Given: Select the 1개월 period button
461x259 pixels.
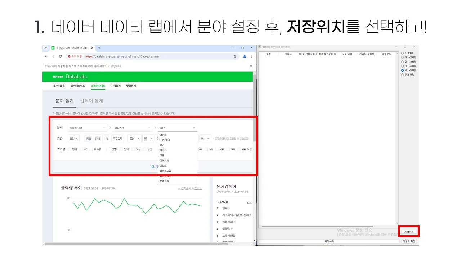Looking at the screenshot, I should [x=89, y=138].
